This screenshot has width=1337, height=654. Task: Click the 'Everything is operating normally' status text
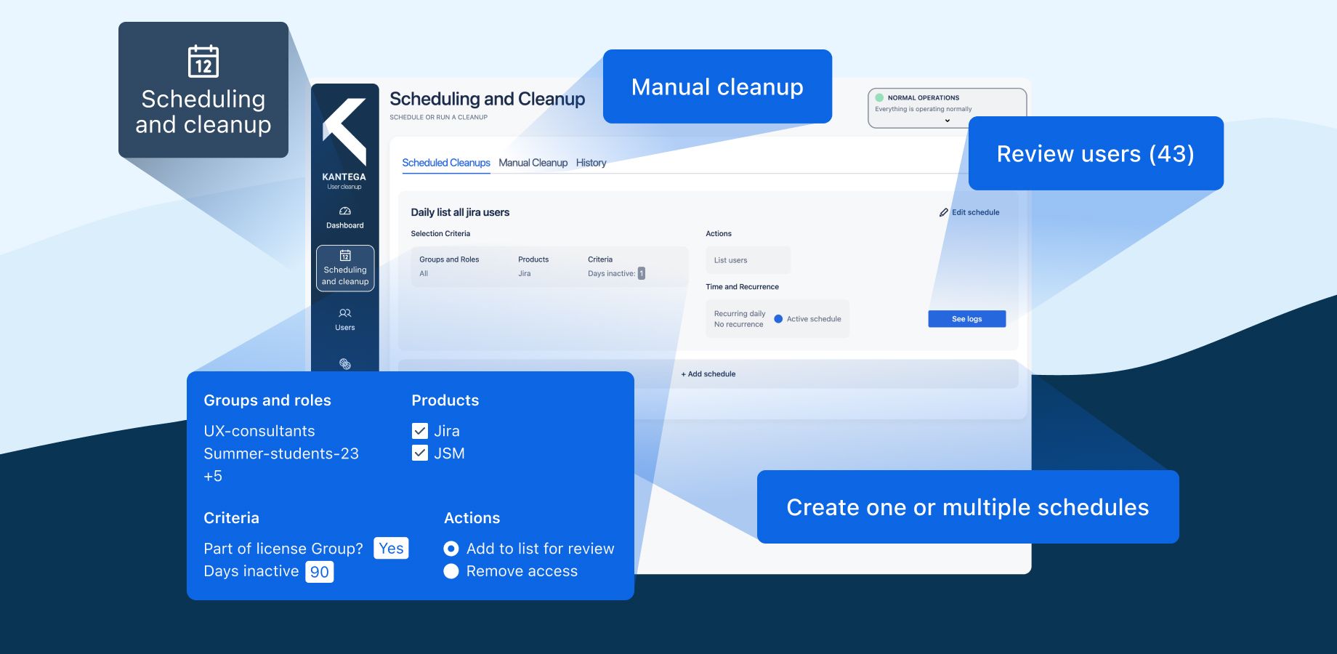[x=923, y=109]
